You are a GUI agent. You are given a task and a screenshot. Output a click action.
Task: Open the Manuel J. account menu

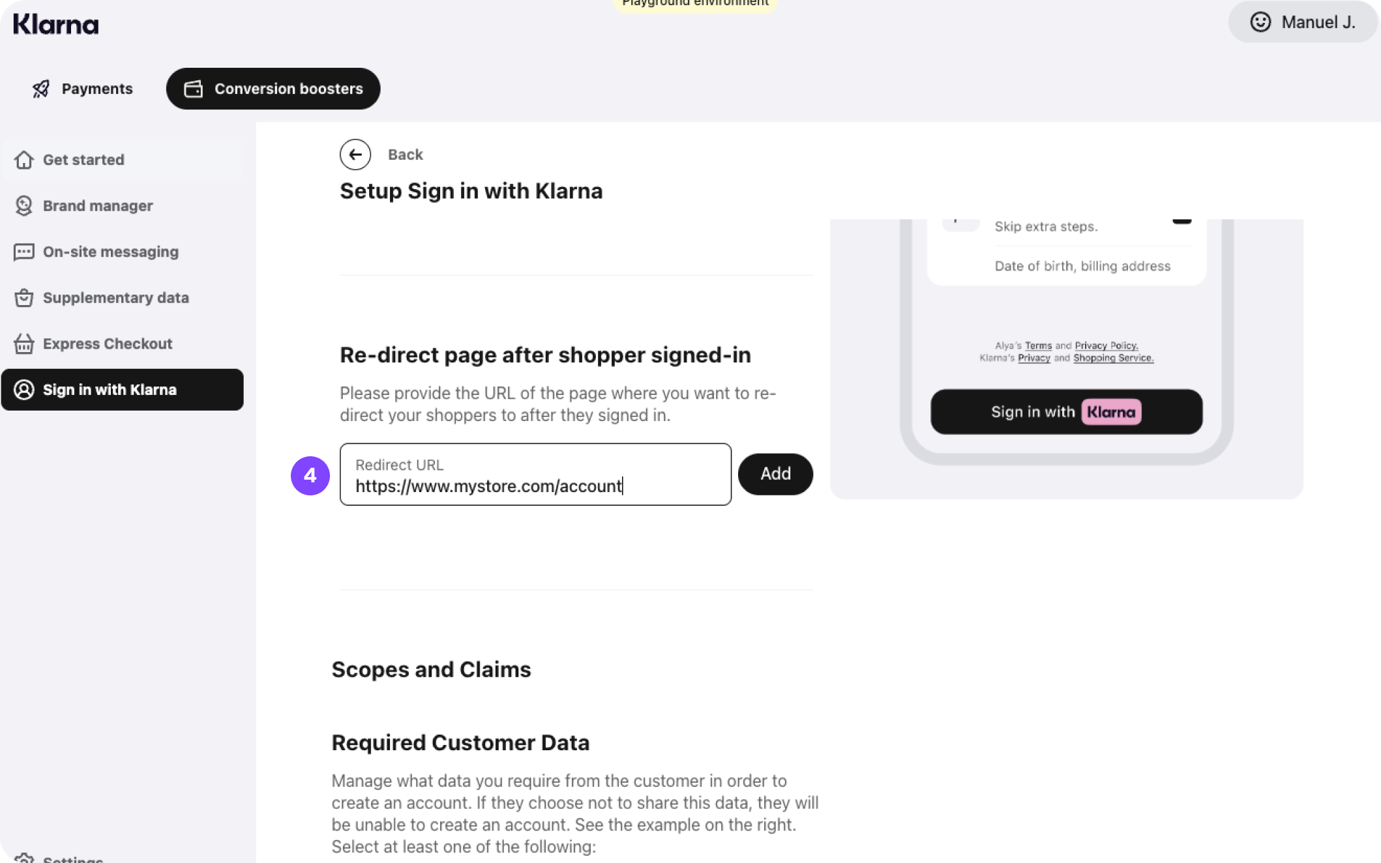tap(1302, 22)
